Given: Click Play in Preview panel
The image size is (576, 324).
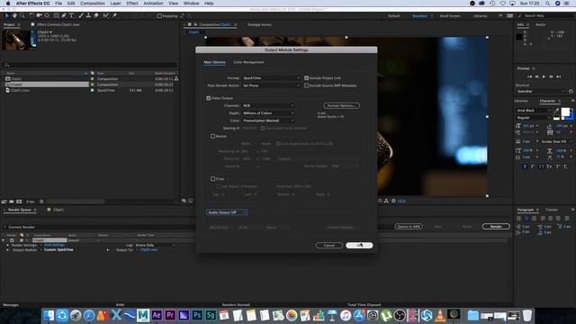Looking at the screenshot, I should [544, 76].
